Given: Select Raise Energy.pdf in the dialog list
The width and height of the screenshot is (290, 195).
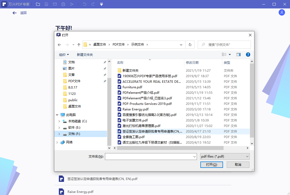Looking at the screenshot, I should (136, 109).
